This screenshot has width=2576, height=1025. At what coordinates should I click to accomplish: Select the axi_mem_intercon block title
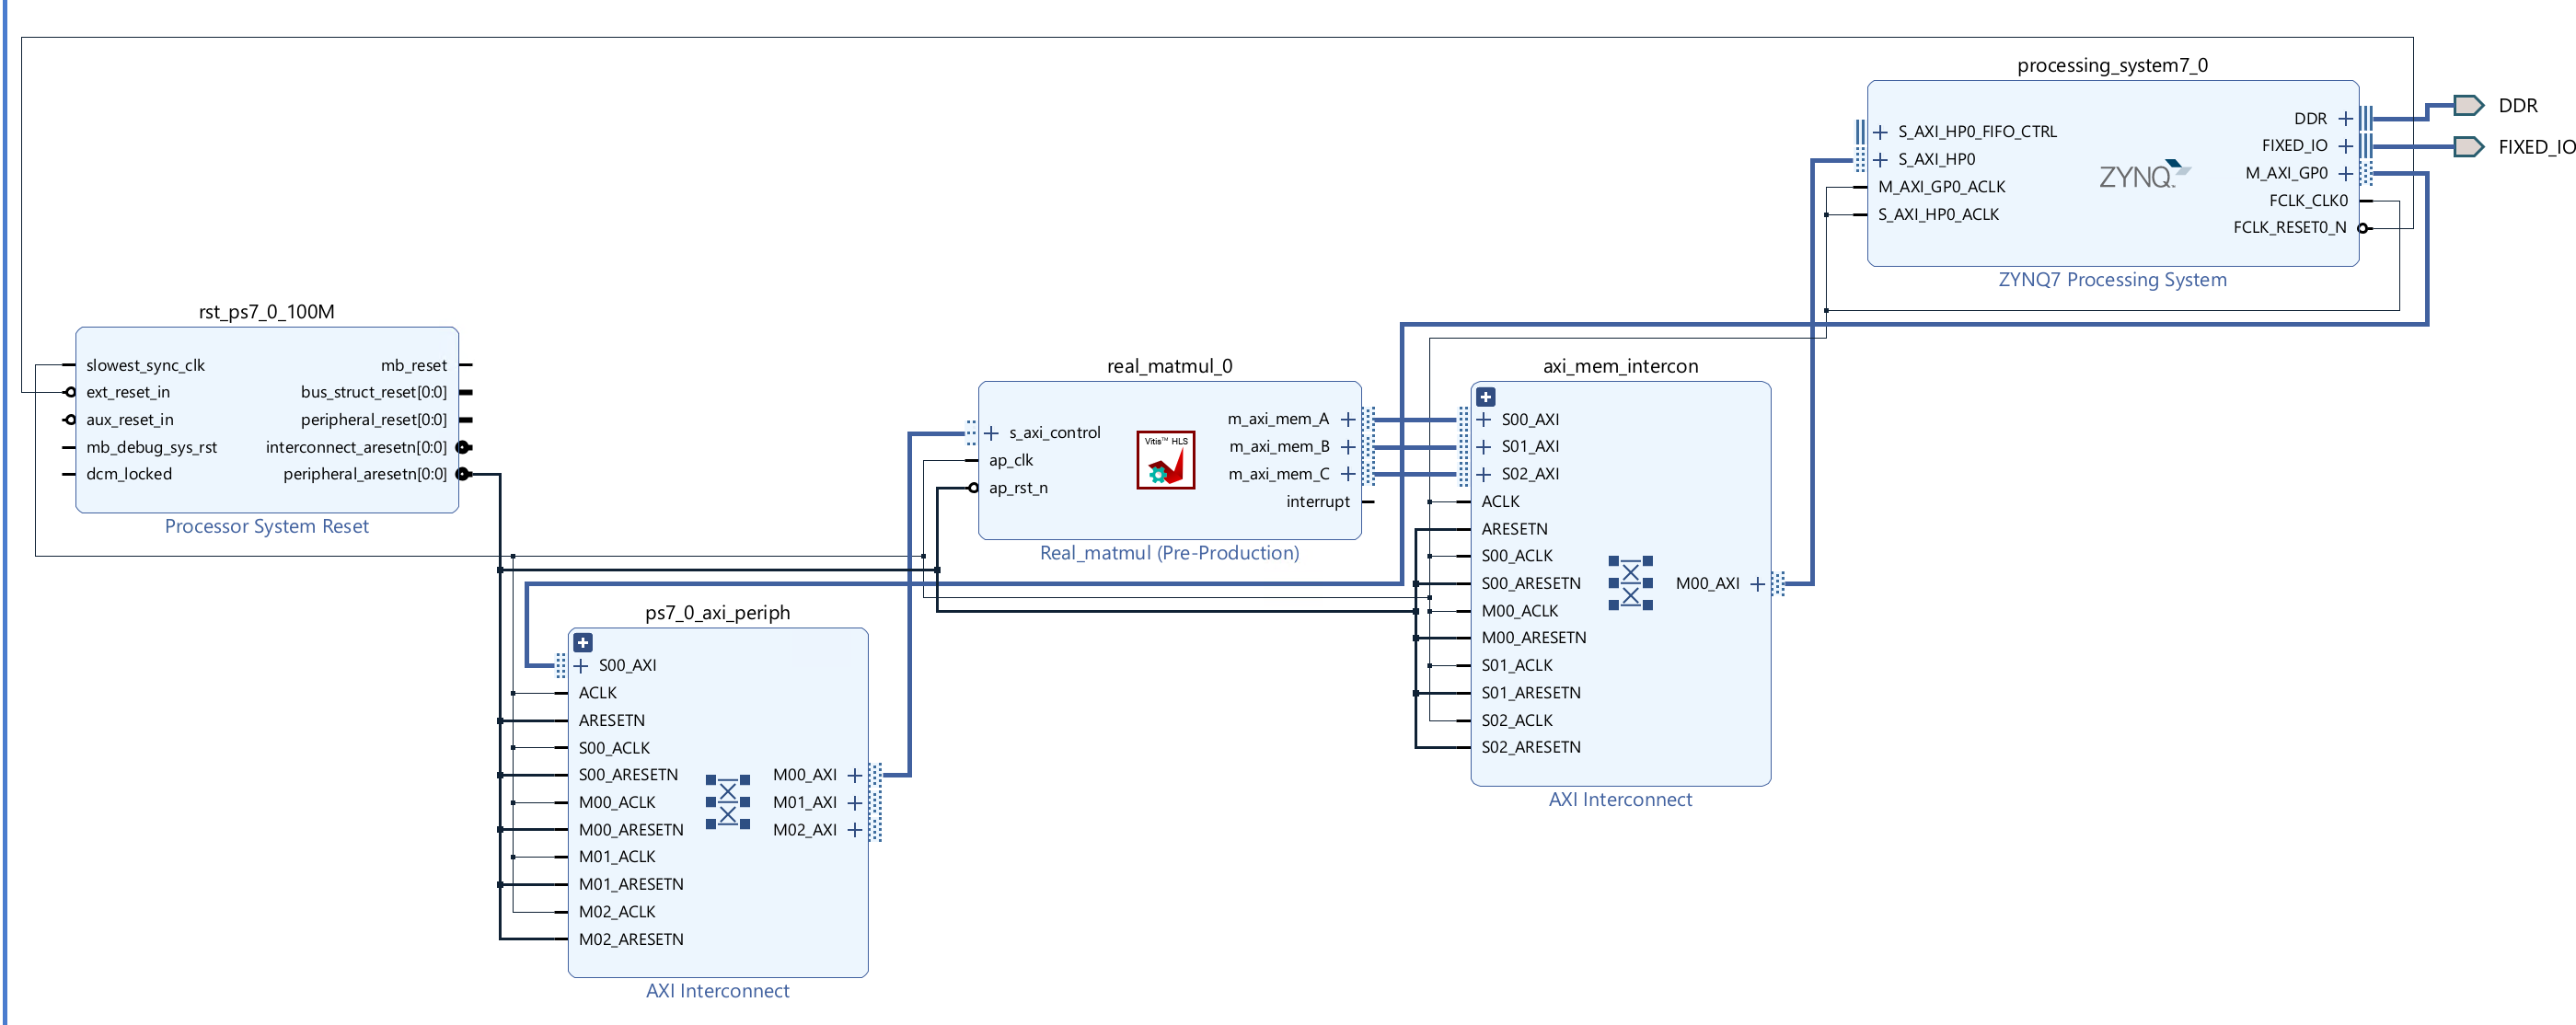[1620, 366]
